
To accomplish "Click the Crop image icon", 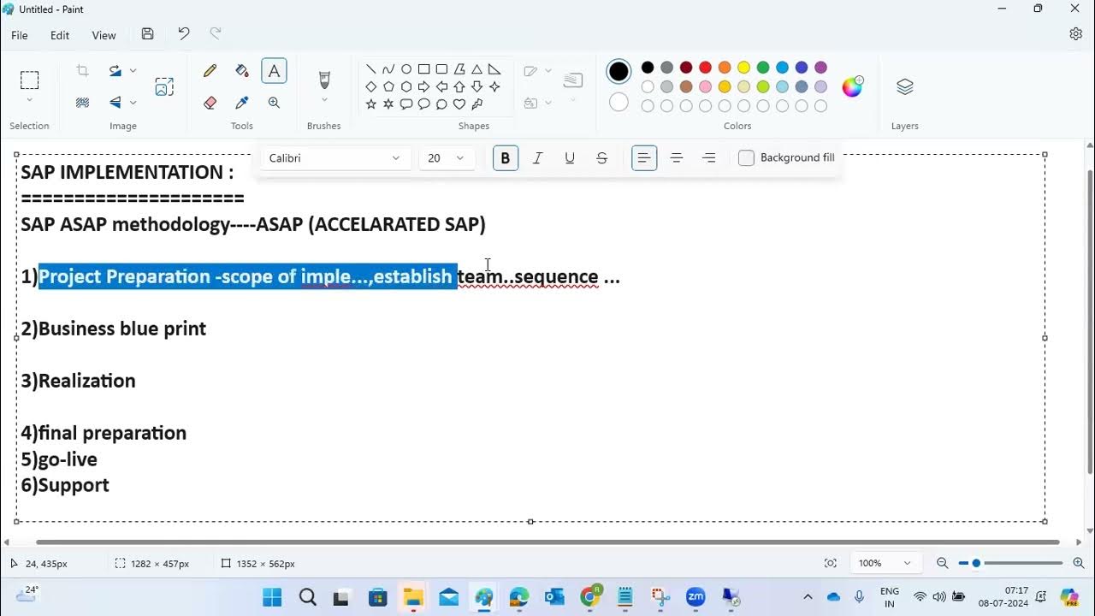I will click(83, 71).
